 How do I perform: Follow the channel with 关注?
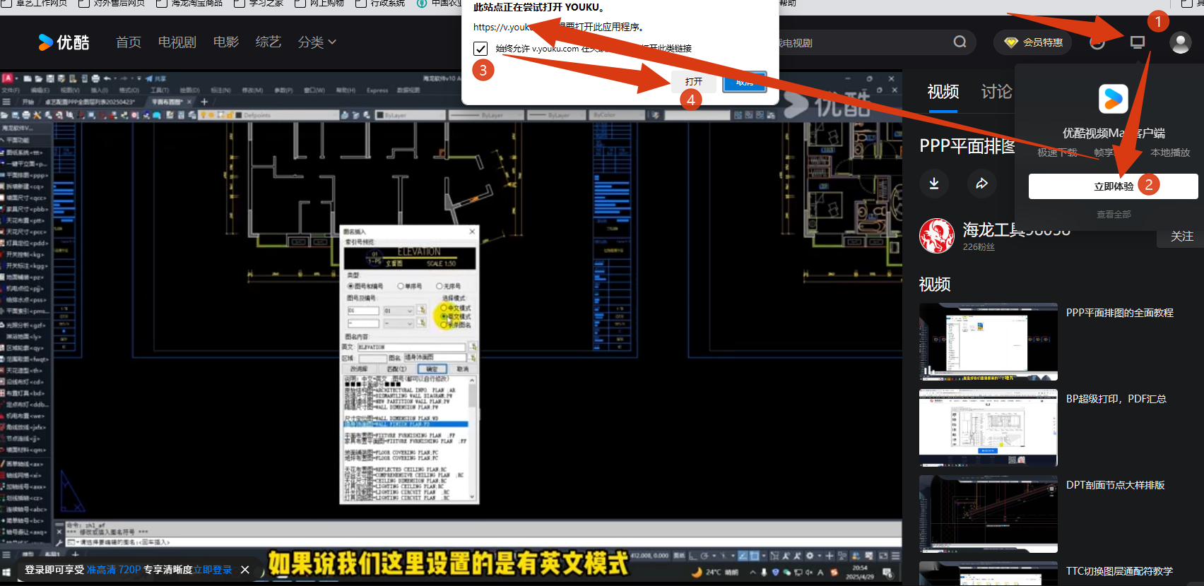coord(1181,237)
